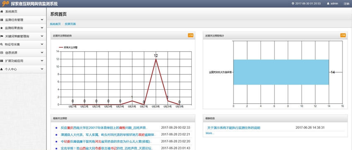The width and height of the screenshot is (352, 150).
Task: Expand the 扩展功能应用 chevron
Action: (42, 61)
